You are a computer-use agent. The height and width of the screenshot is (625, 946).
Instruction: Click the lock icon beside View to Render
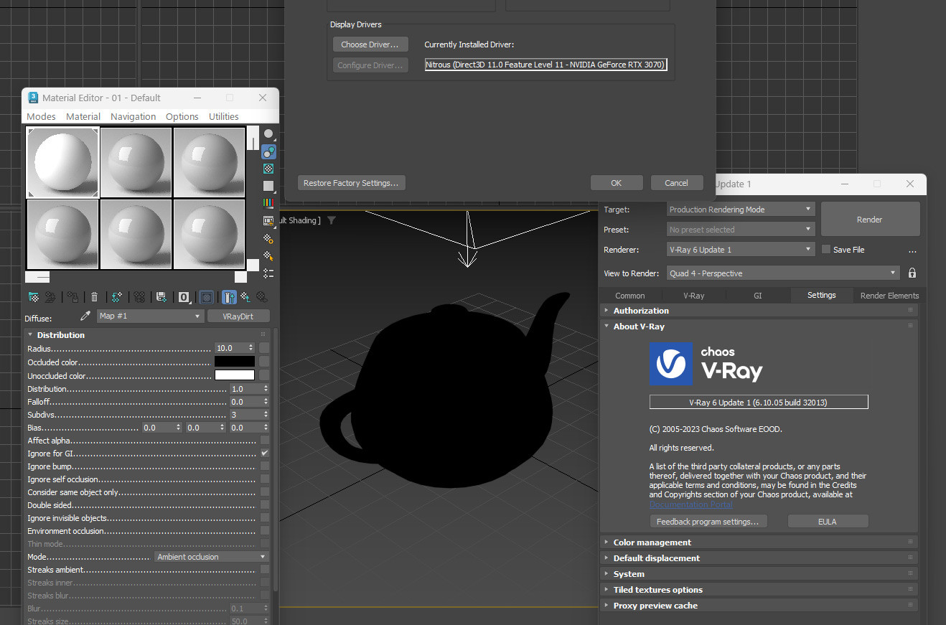coord(912,273)
